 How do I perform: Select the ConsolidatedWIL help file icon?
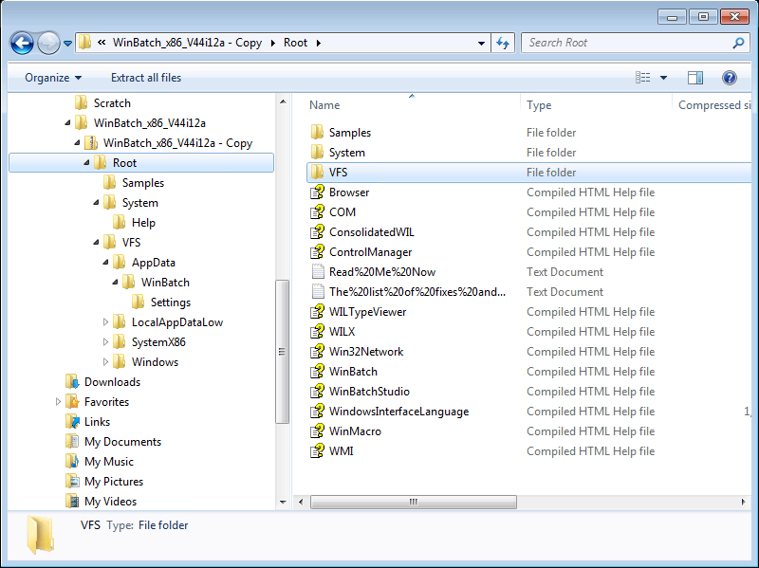[x=318, y=232]
